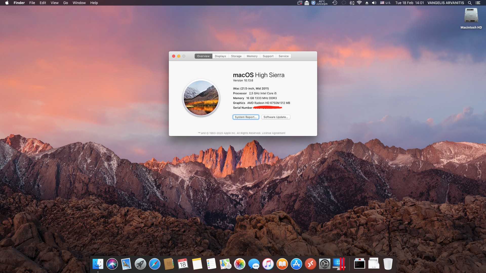
Task: Select the Overview tab
Action: [x=203, y=56]
